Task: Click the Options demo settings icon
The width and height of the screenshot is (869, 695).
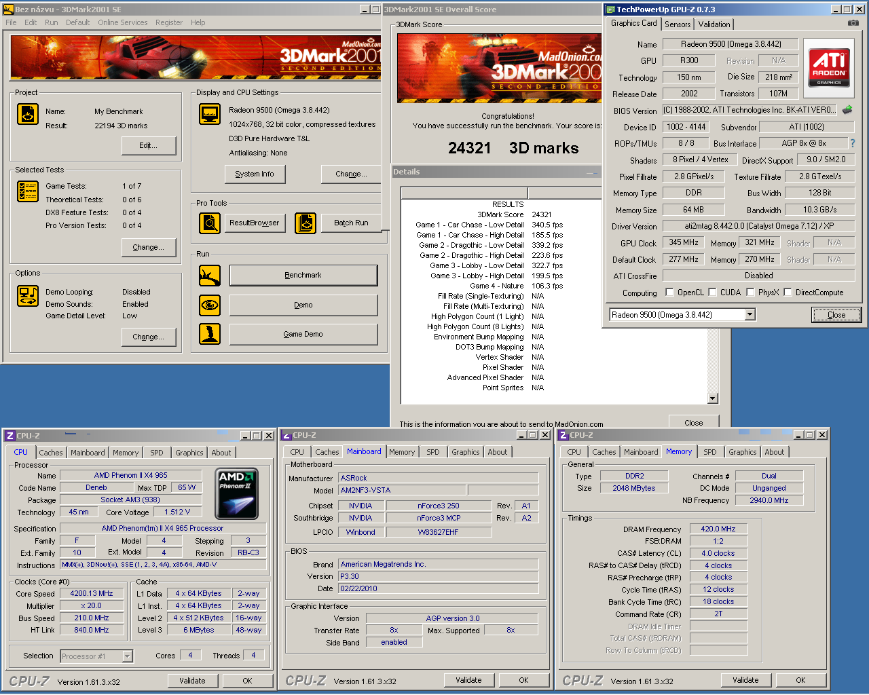Action: point(28,296)
